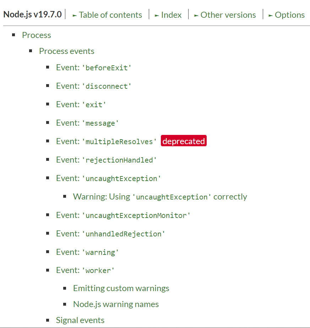Jump to Signal events section
The image size is (310, 328).
tap(80, 320)
